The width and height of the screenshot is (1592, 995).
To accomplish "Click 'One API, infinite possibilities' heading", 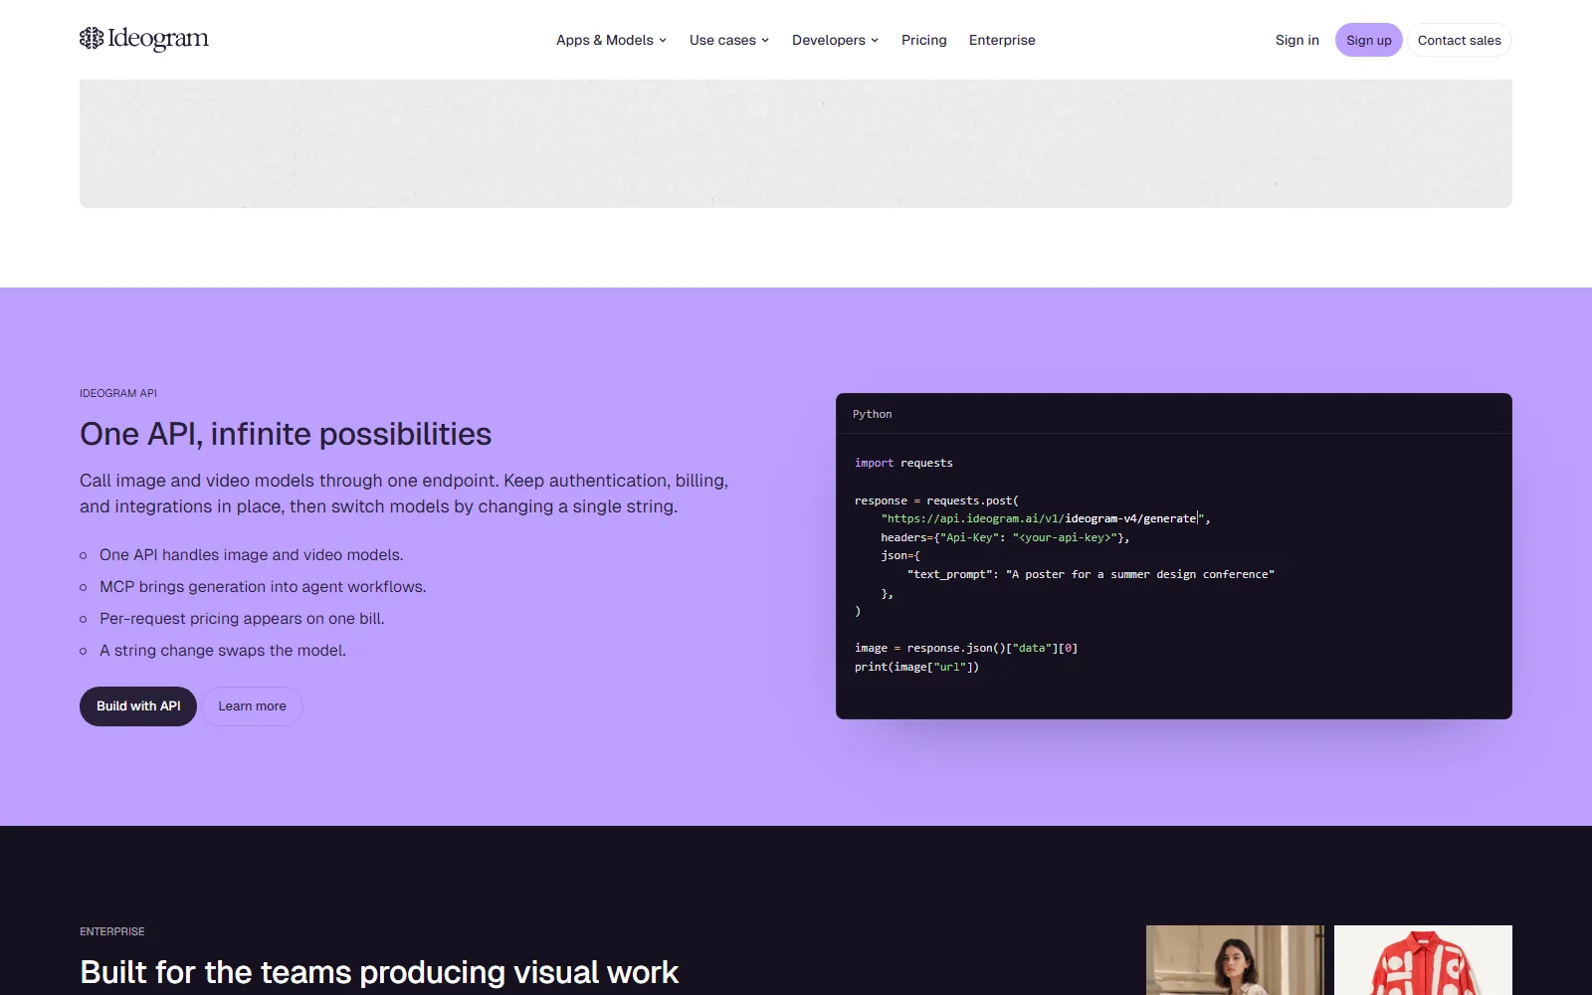I will (x=286, y=434).
